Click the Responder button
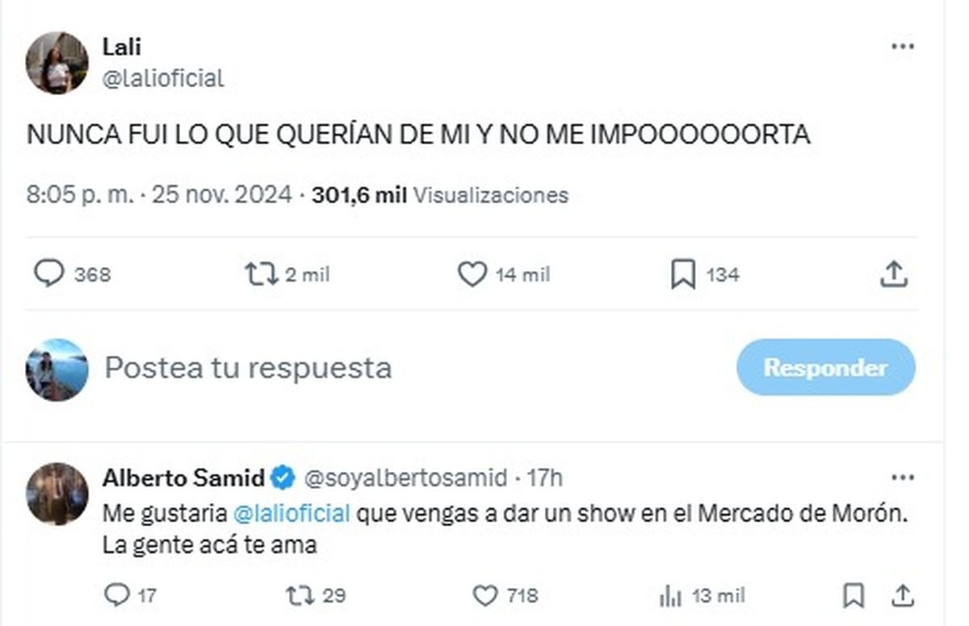The height and width of the screenshot is (626, 969). (826, 368)
